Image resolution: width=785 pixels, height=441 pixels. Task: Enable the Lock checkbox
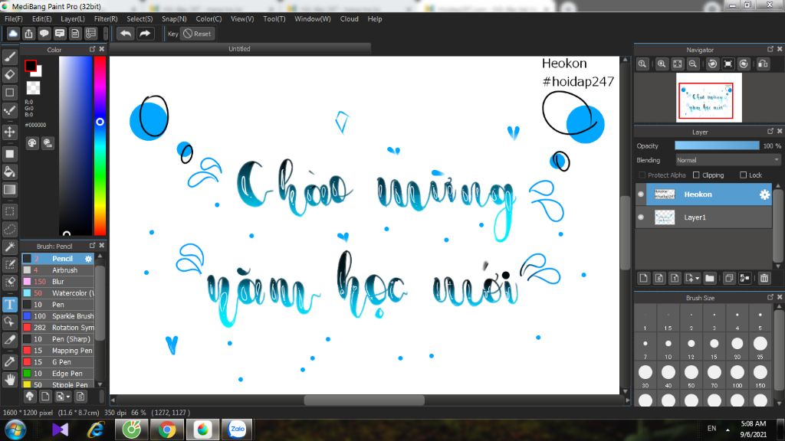click(743, 175)
